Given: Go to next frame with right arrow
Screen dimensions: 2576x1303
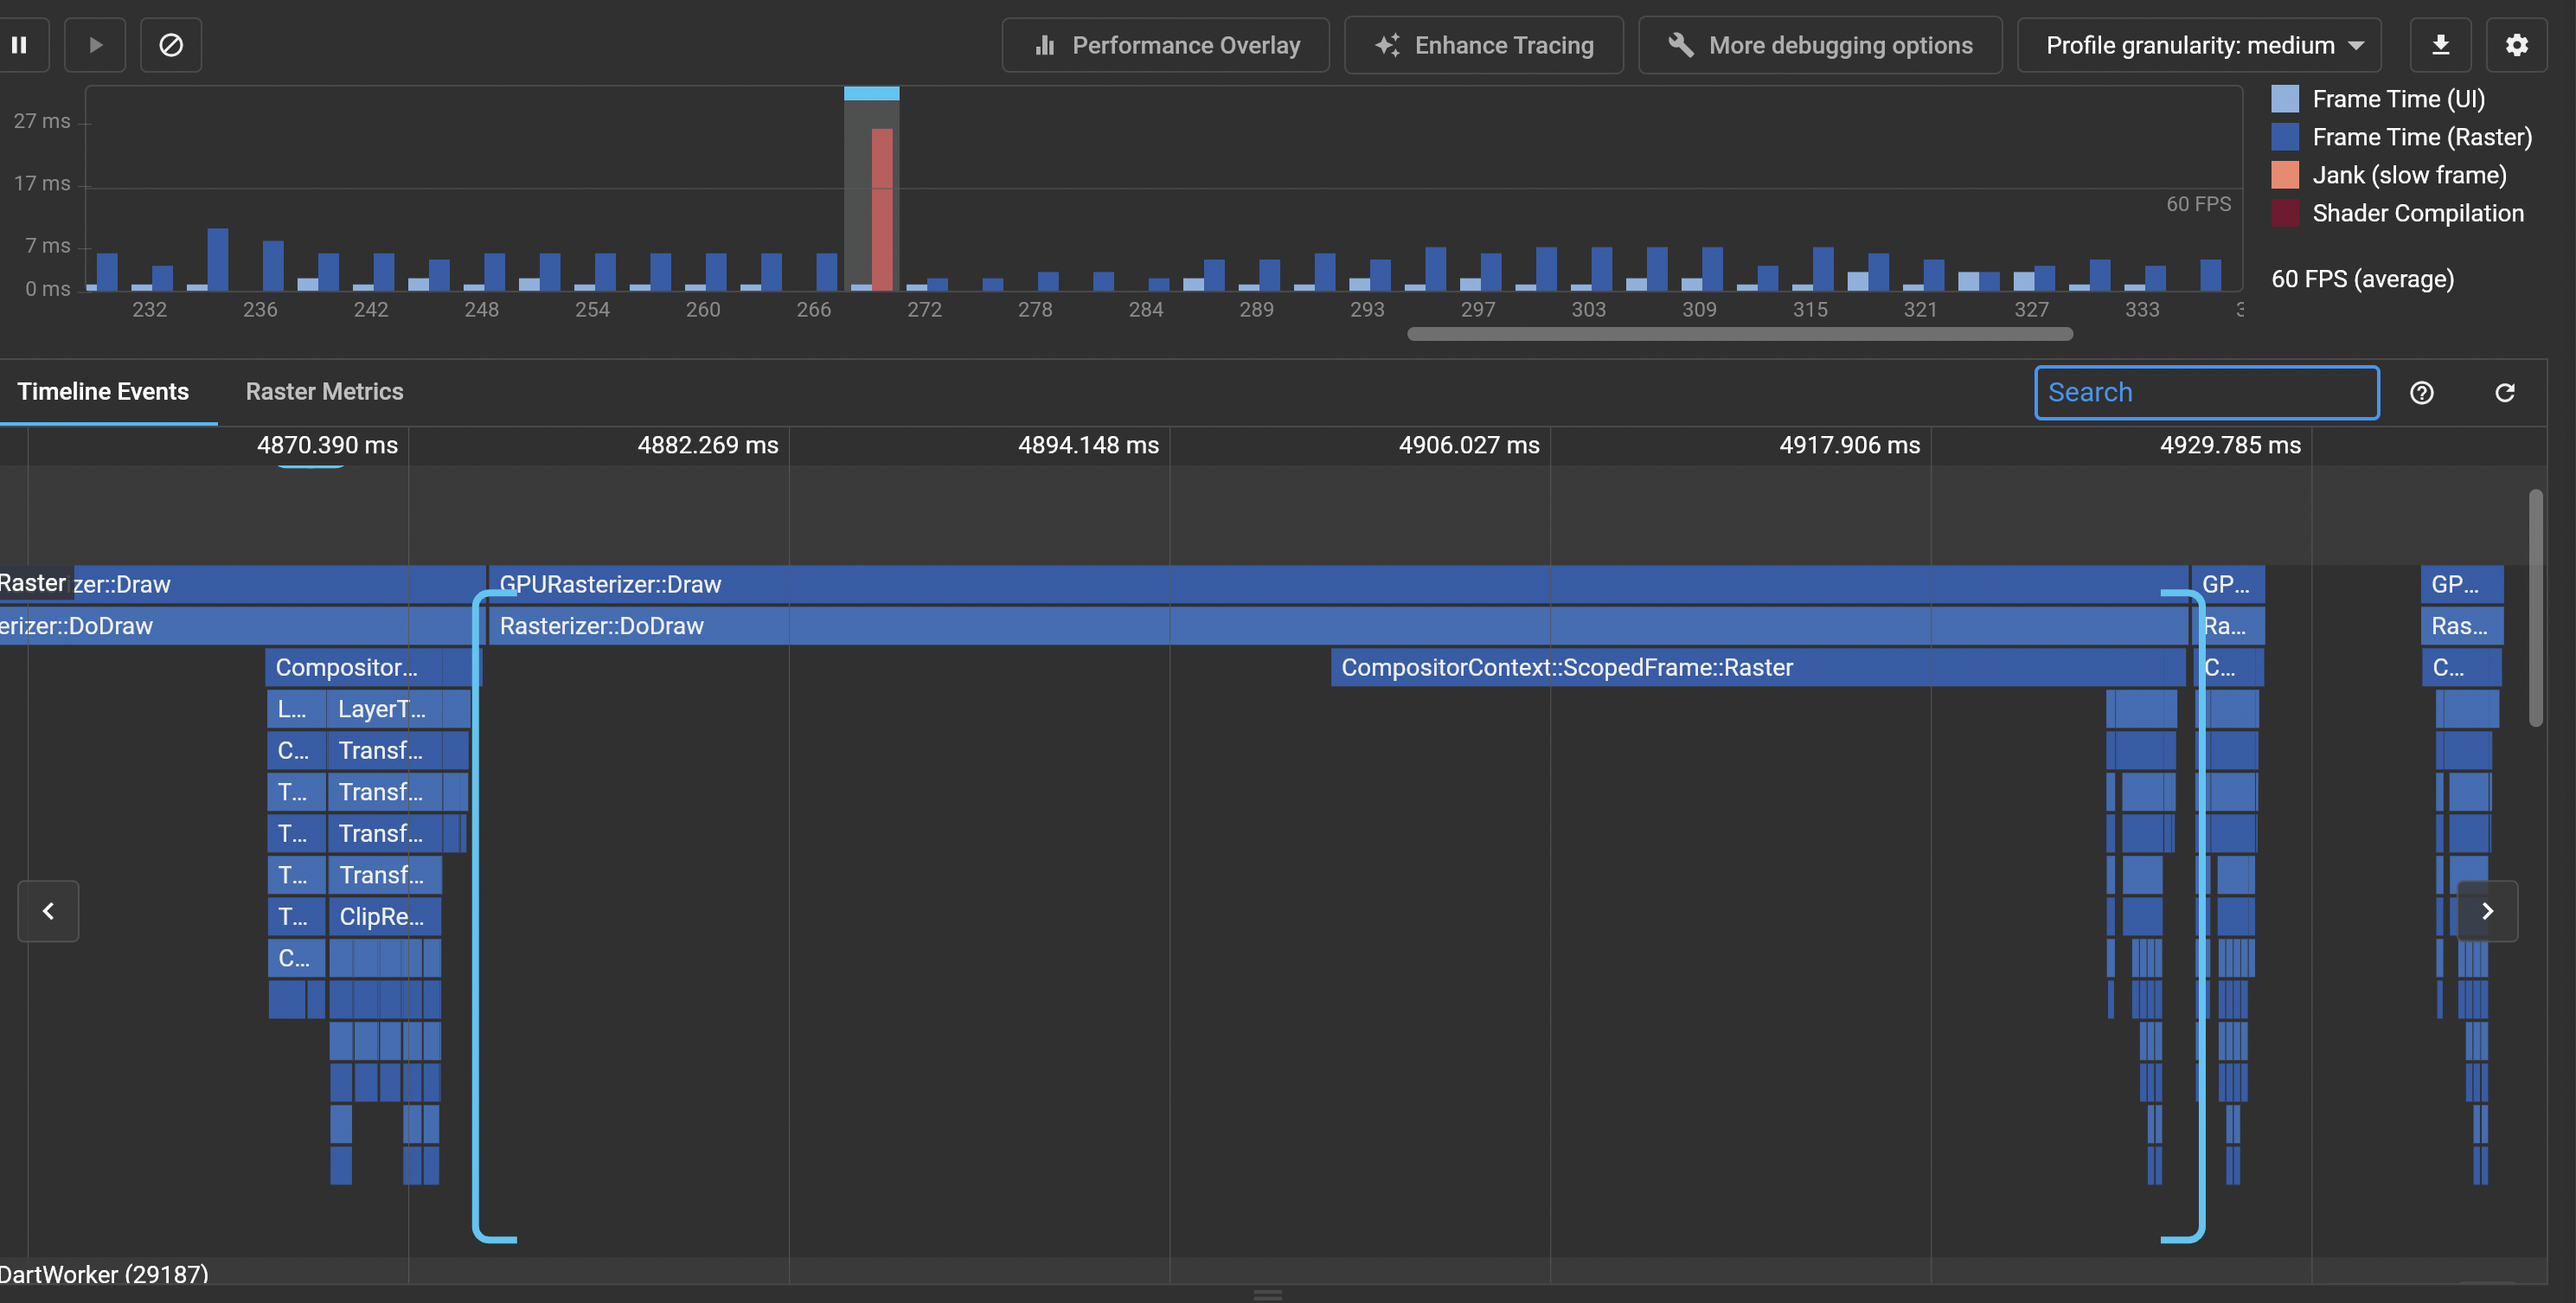Looking at the screenshot, I should coord(2487,911).
